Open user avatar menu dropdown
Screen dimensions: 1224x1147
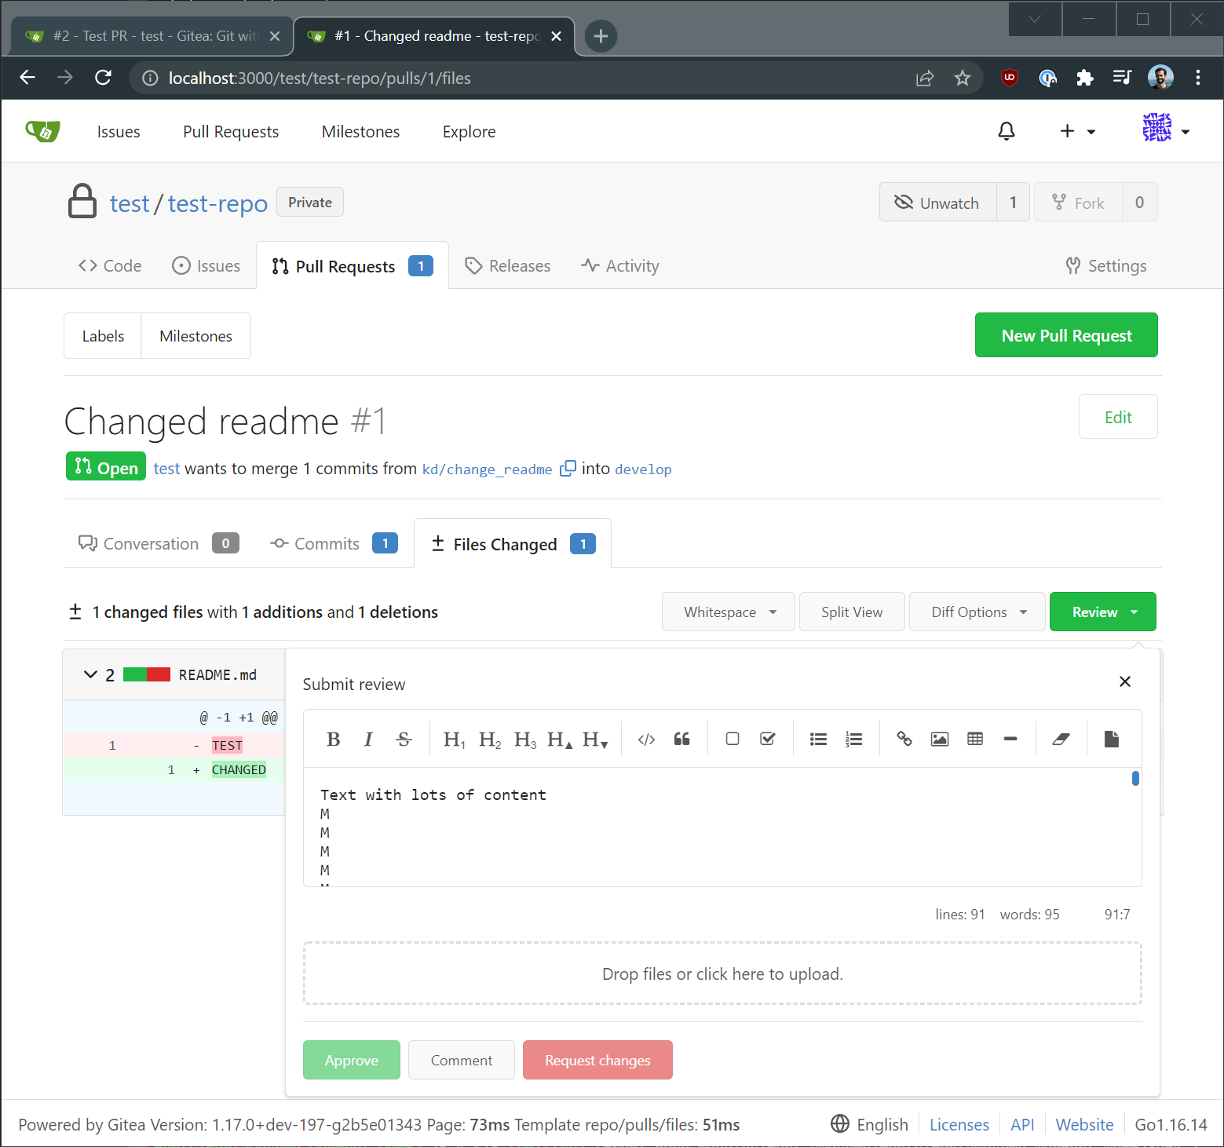[x=1166, y=128]
